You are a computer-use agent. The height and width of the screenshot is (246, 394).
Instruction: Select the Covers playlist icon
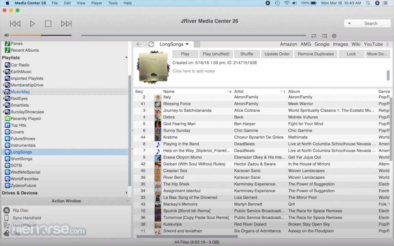tap(8, 132)
